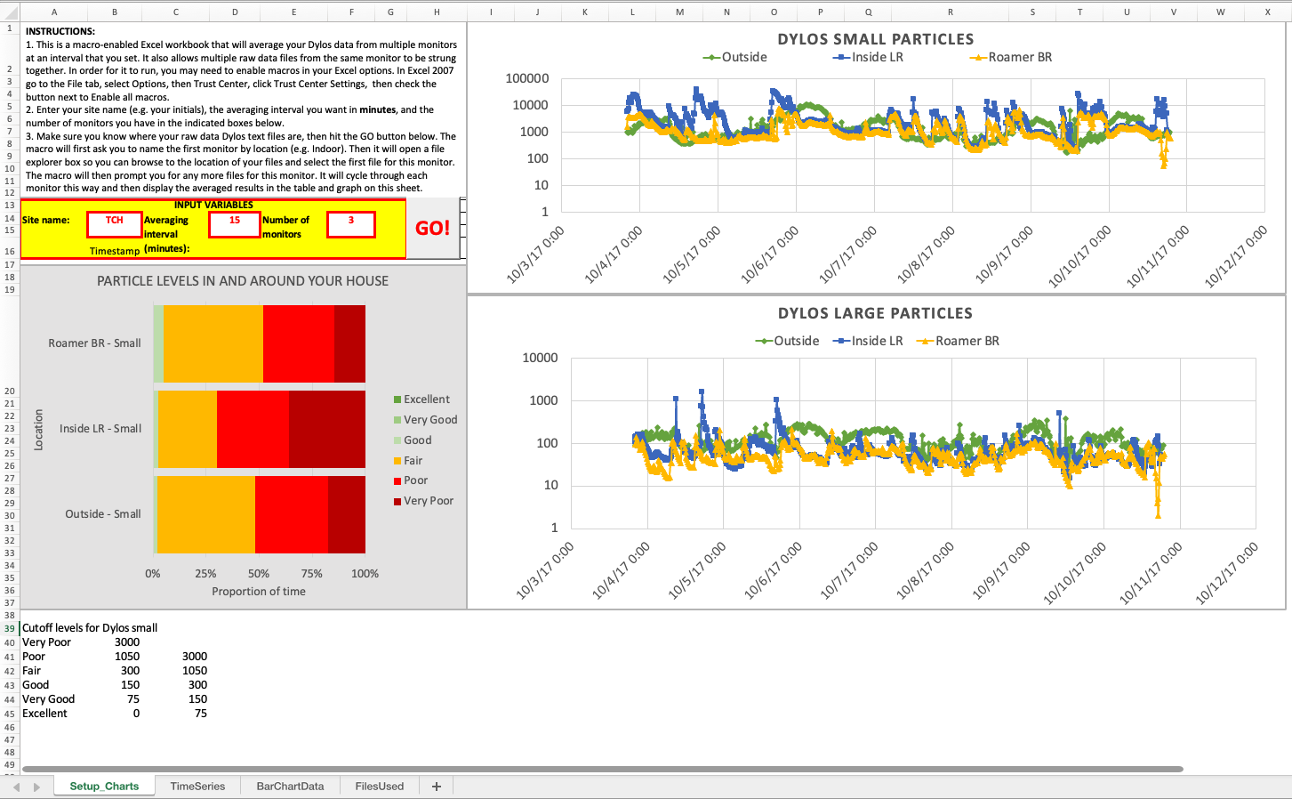Image resolution: width=1292 pixels, height=799 pixels.
Task: Click the INSTRUCTIONS: heading text
Action: [60, 31]
